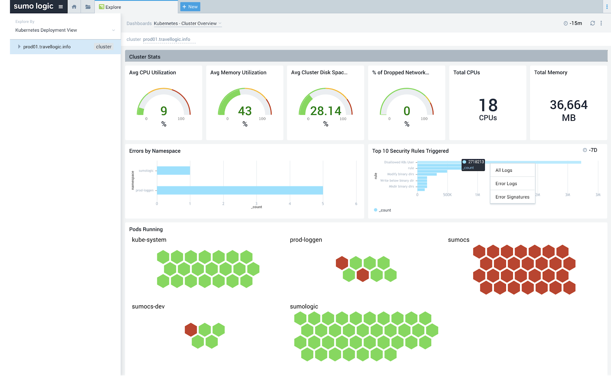Click the top-left red hexagon in sumocs
611x387 pixels.
click(479, 252)
